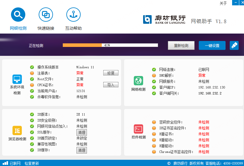Switch to the 网银检测 tab label

coord(18,28)
